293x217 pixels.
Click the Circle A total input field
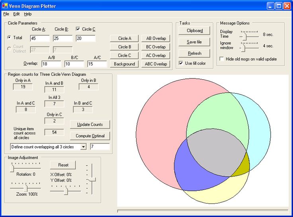(40, 38)
